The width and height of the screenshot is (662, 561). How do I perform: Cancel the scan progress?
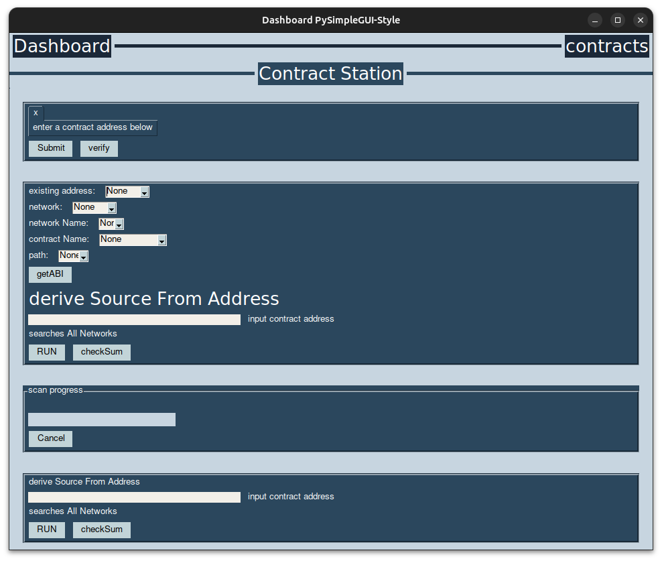[50, 438]
